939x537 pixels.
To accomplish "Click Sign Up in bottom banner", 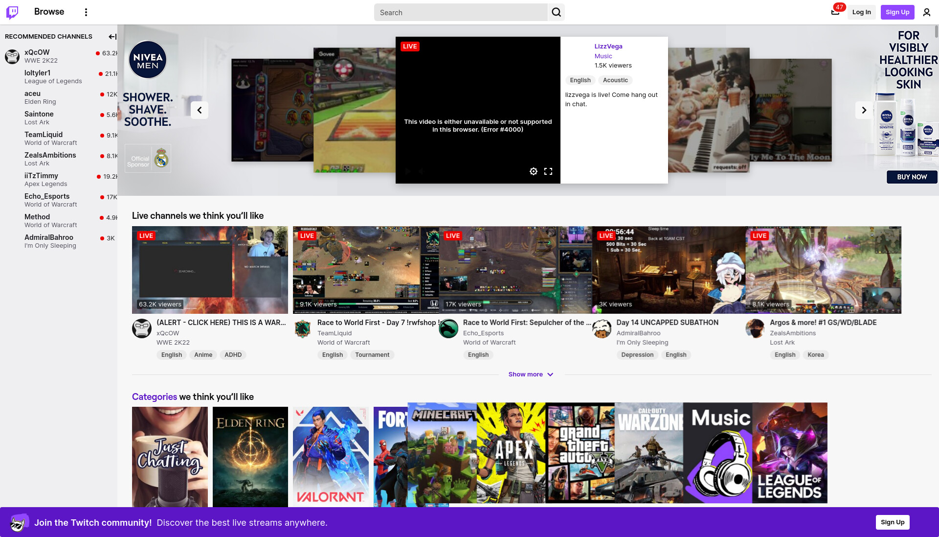I will tap(893, 522).
